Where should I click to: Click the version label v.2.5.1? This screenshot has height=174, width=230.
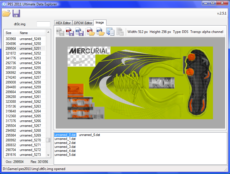(222, 13)
